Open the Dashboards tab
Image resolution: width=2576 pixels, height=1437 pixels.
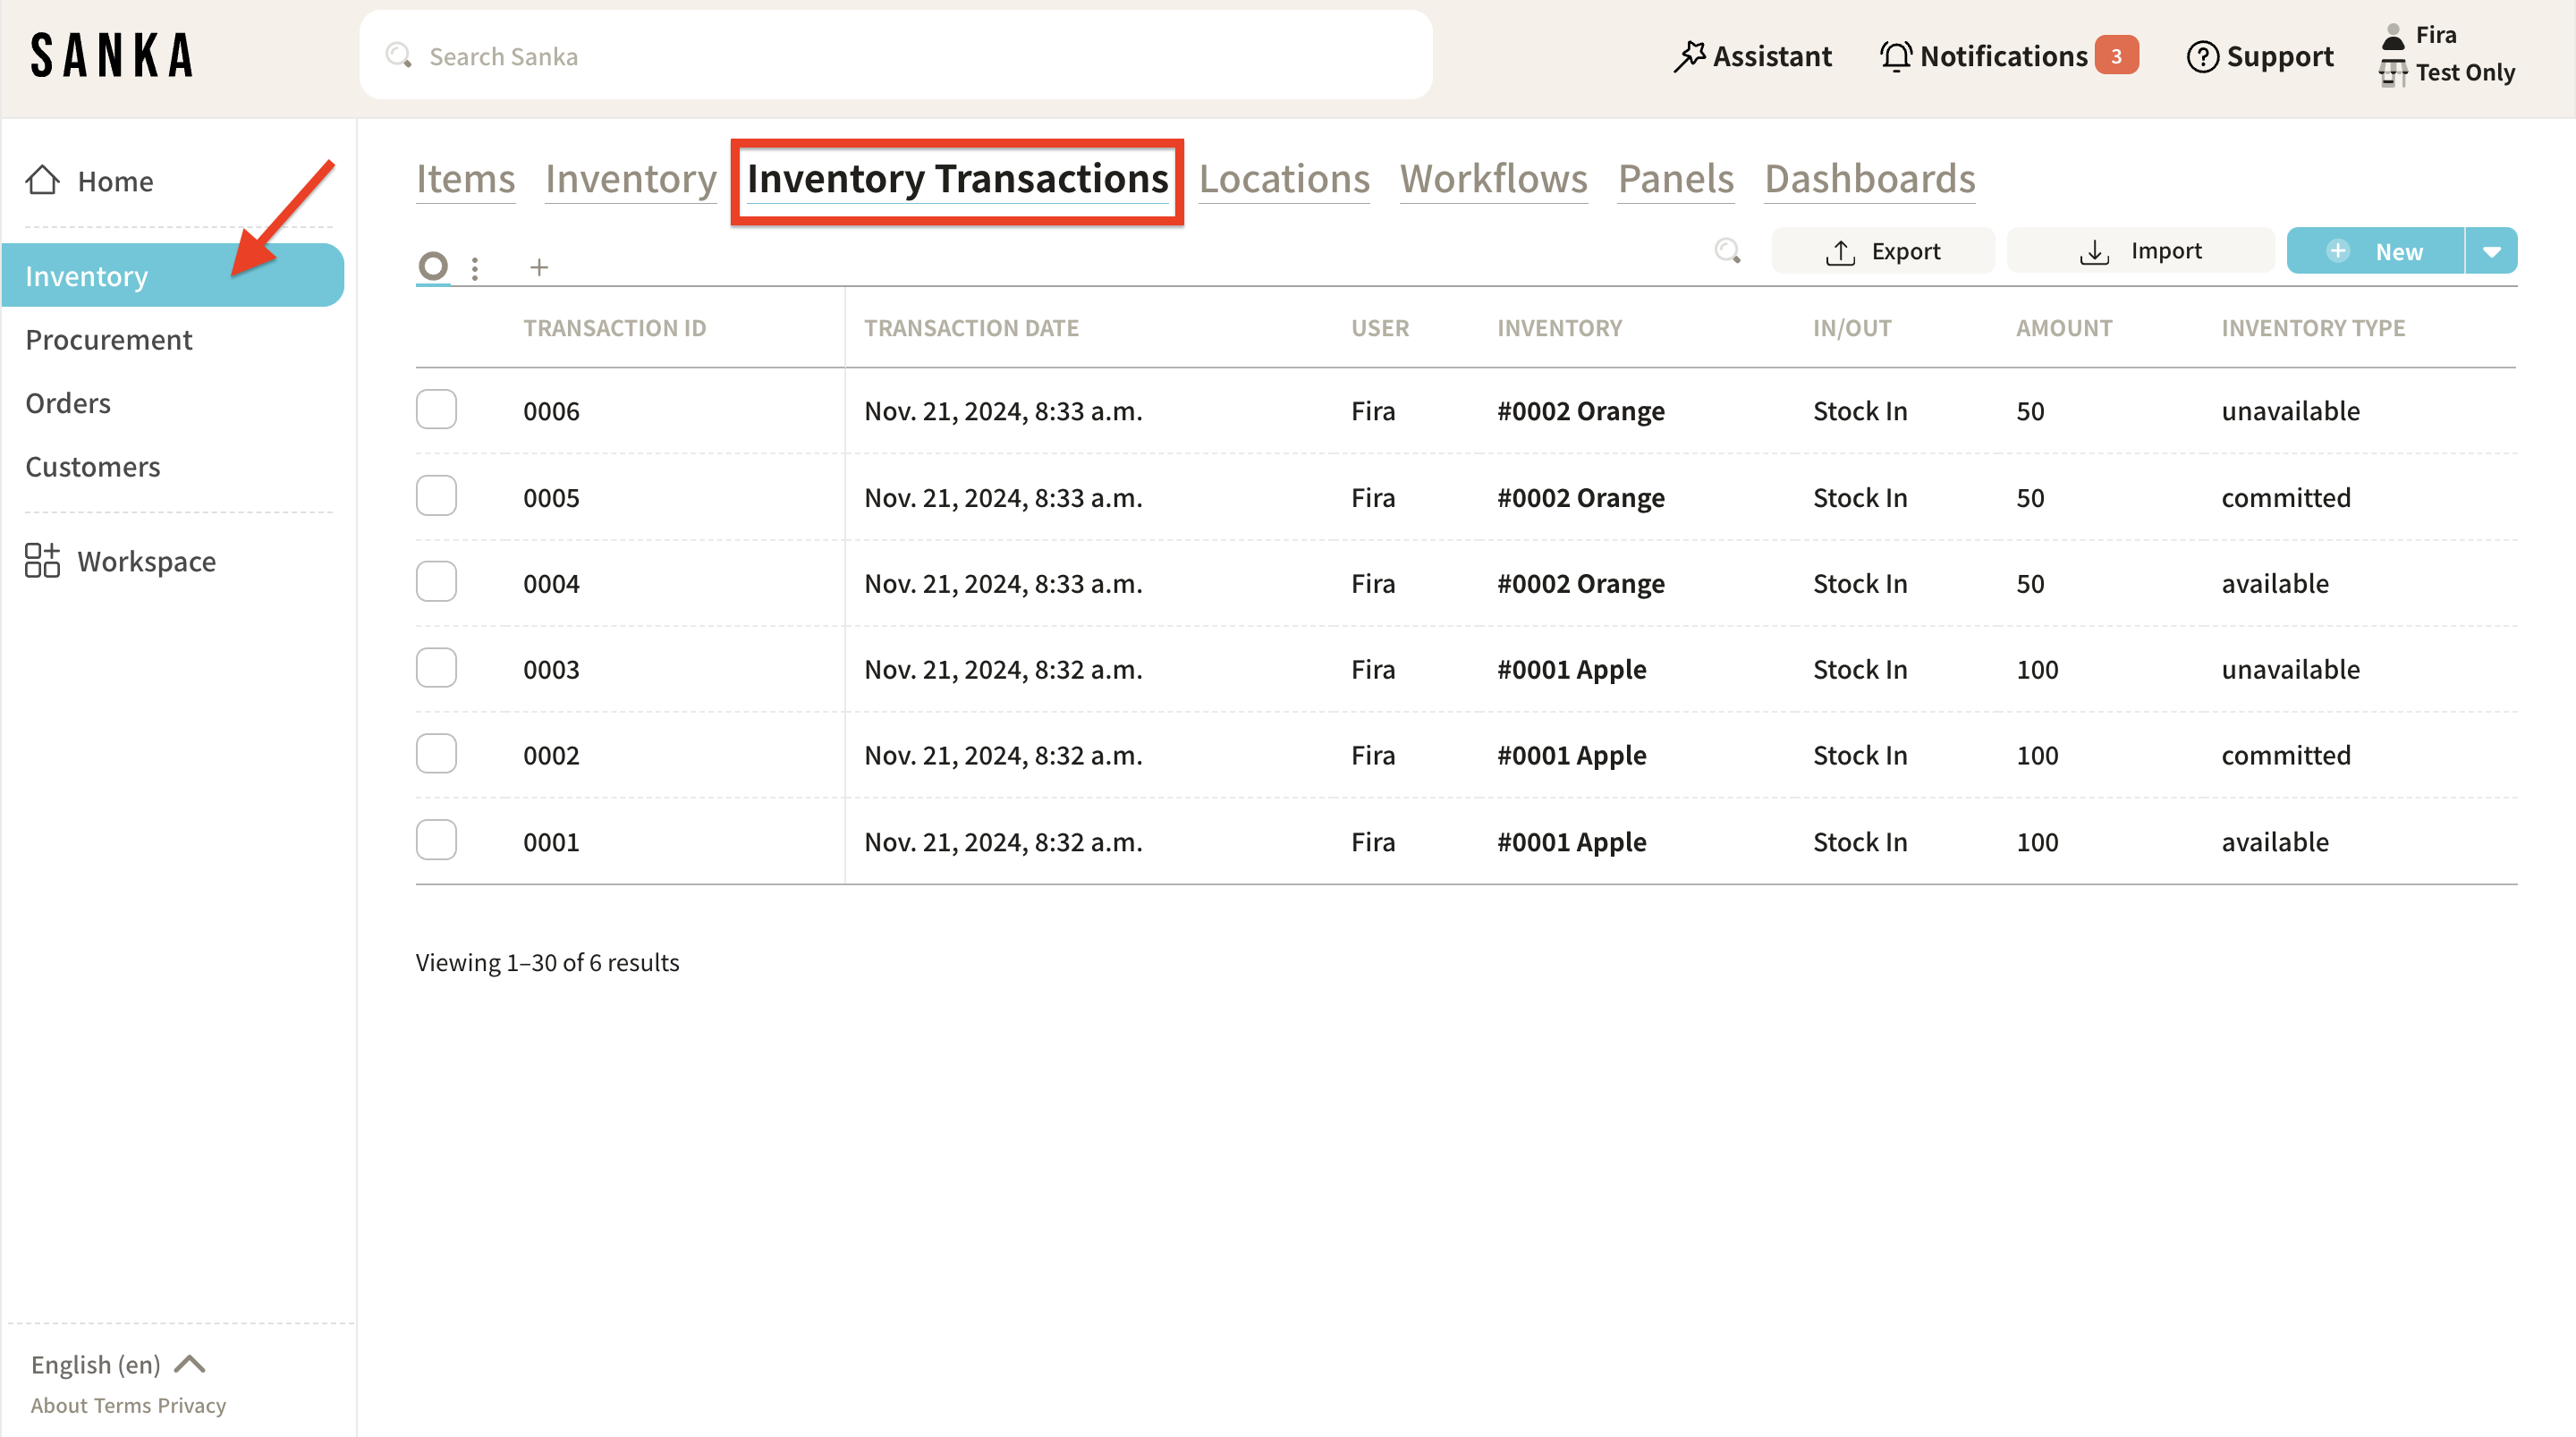tap(1869, 179)
